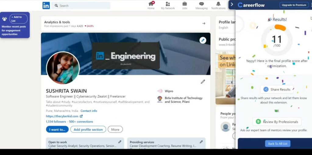The height and width of the screenshot is (155, 312).
Task: Open the Jobs nav icon
Action: coord(185,4)
